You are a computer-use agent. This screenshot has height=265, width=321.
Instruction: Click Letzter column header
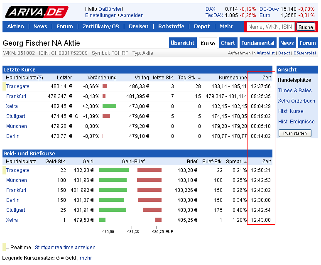click(64, 78)
